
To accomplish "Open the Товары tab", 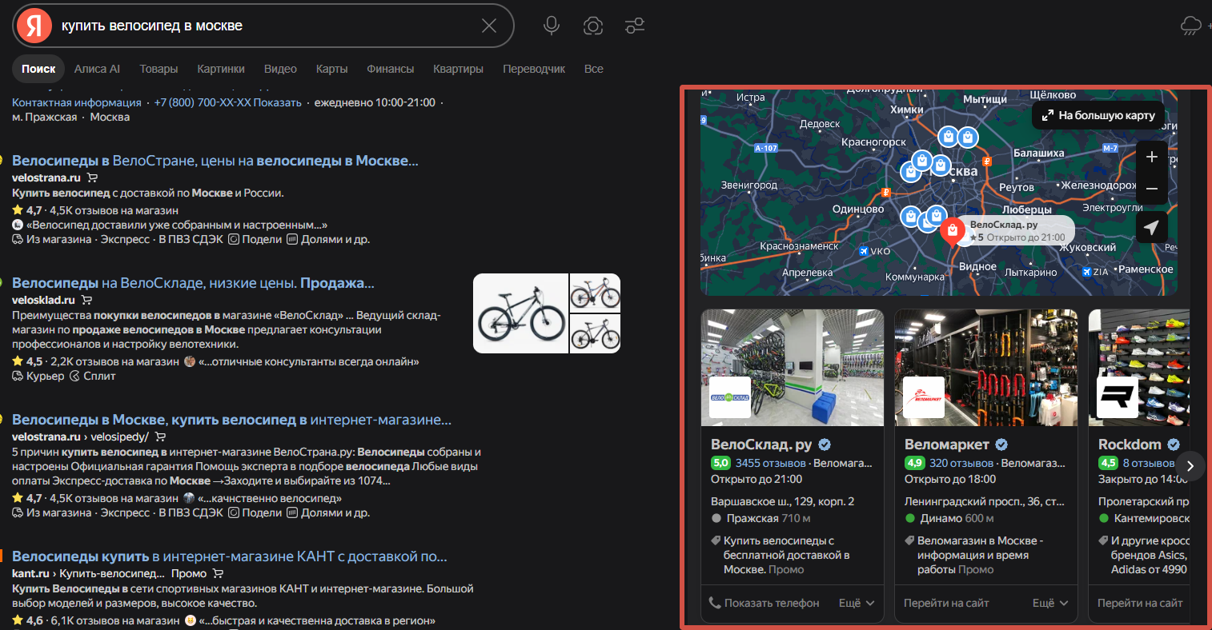I will click(159, 69).
